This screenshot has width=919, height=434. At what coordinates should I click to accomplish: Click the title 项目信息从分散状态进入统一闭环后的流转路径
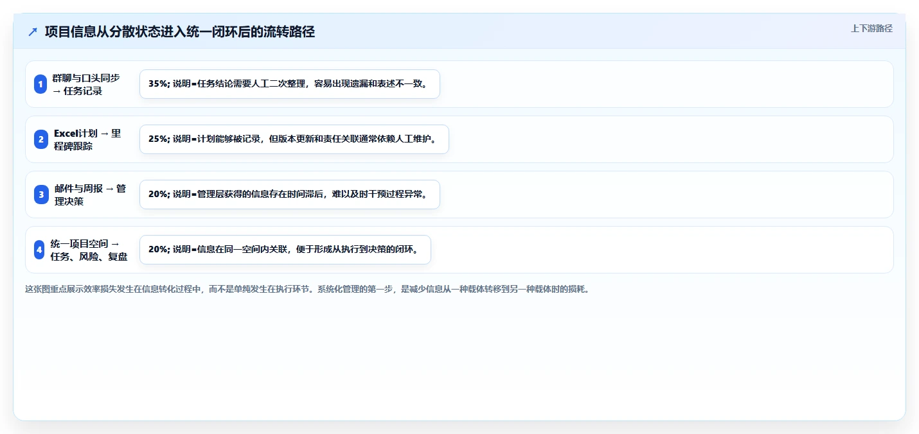pos(180,31)
